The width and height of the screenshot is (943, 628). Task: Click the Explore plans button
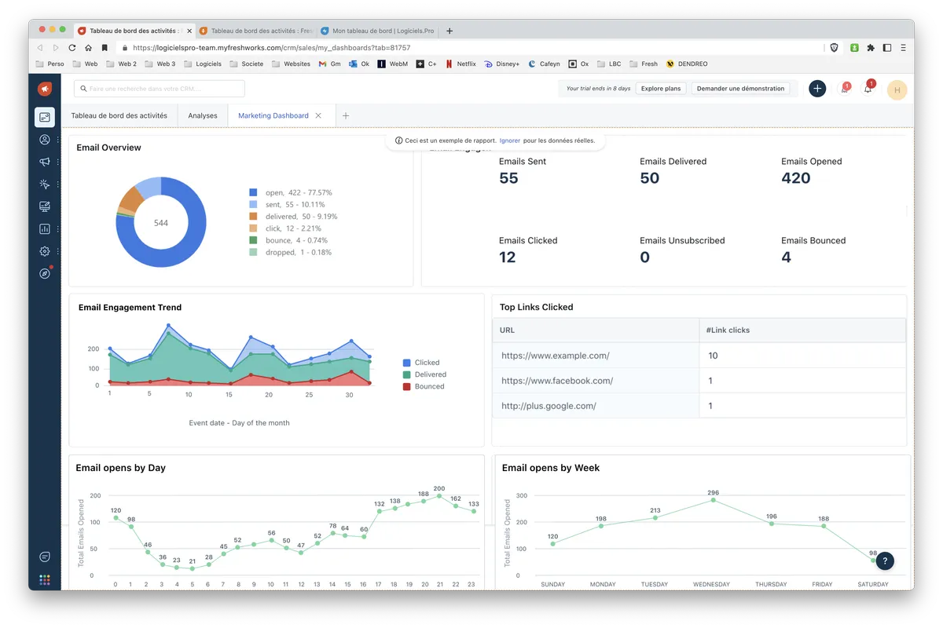[660, 89]
